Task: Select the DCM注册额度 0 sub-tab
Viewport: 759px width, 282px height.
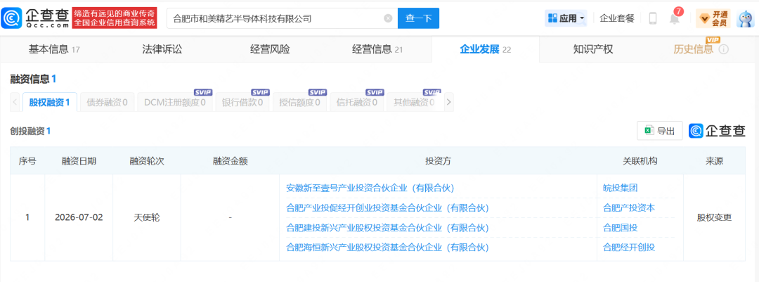Action: [175, 102]
